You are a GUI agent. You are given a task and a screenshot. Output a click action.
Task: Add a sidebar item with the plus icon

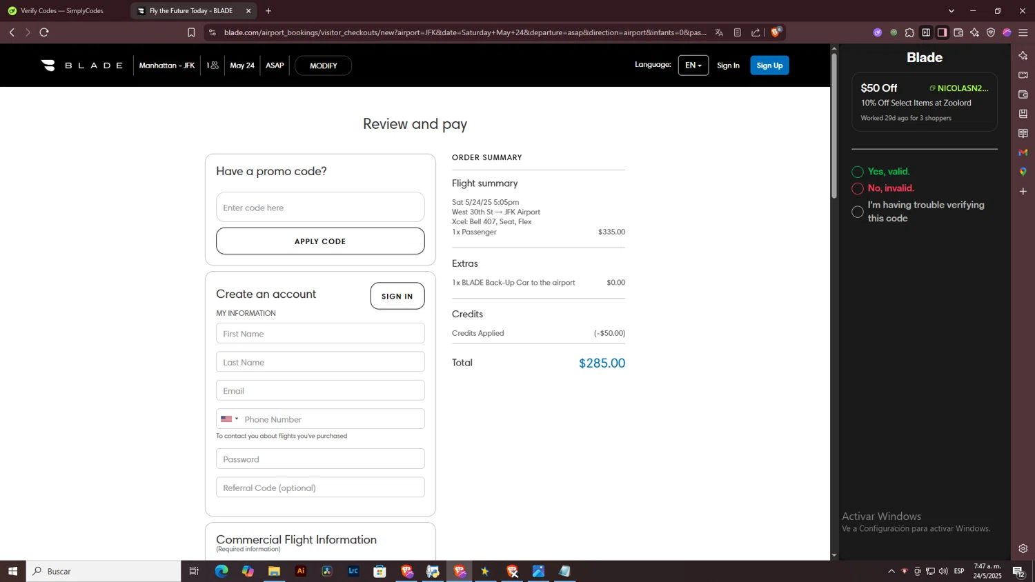coord(1023,191)
